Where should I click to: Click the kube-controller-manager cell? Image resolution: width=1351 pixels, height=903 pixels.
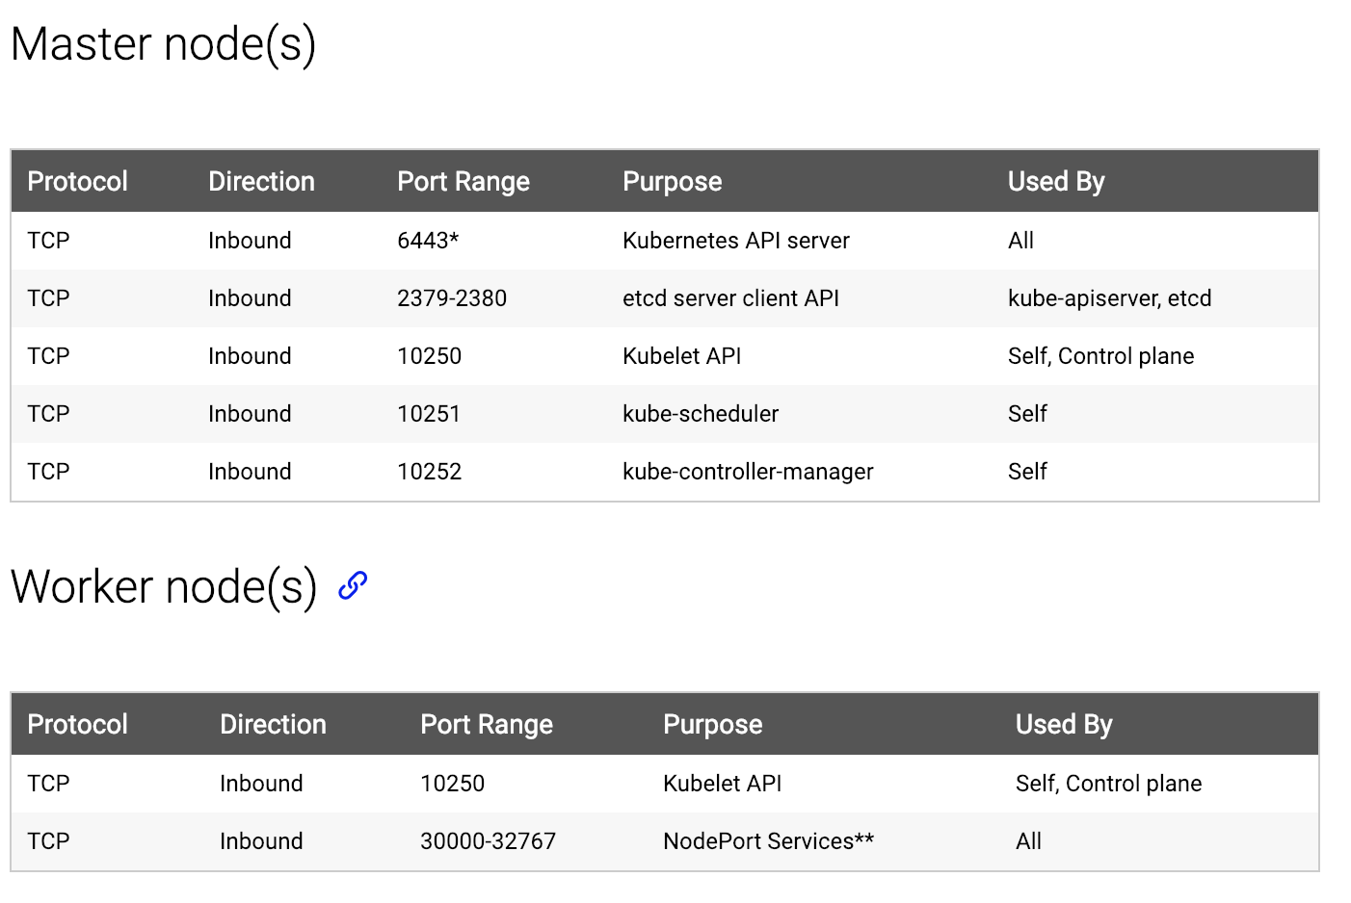click(x=748, y=472)
